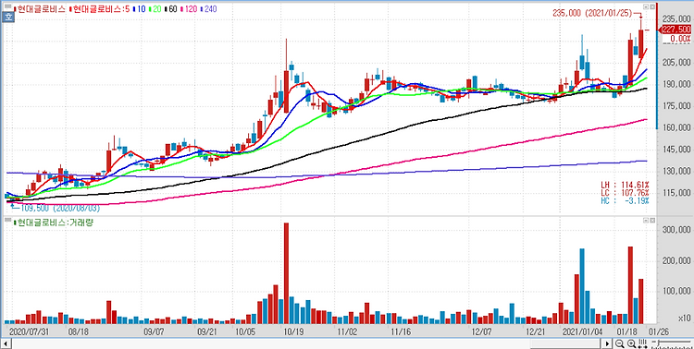Viewport: 694px width, 349px height.
Task: Click the 235,000 (2021/01/25) high label
Action: [x=592, y=13]
